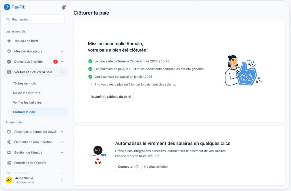The width and height of the screenshot is (291, 191).
Task: Click the Revenir au tableau de bord button
Action: click(x=111, y=96)
